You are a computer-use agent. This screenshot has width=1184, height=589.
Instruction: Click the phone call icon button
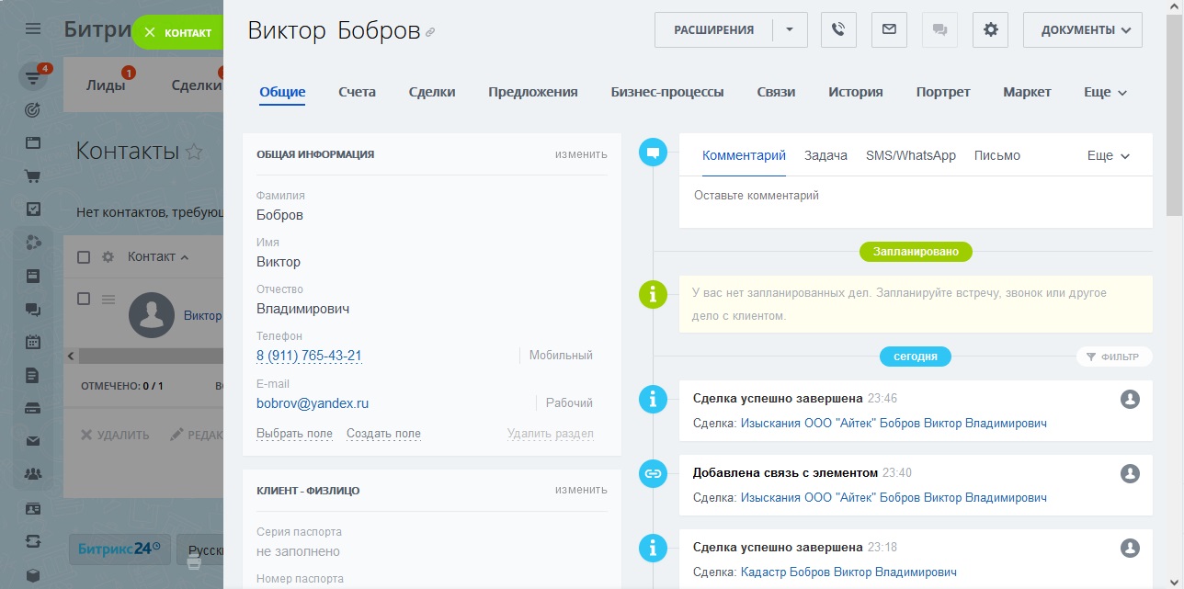[x=837, y=29]
